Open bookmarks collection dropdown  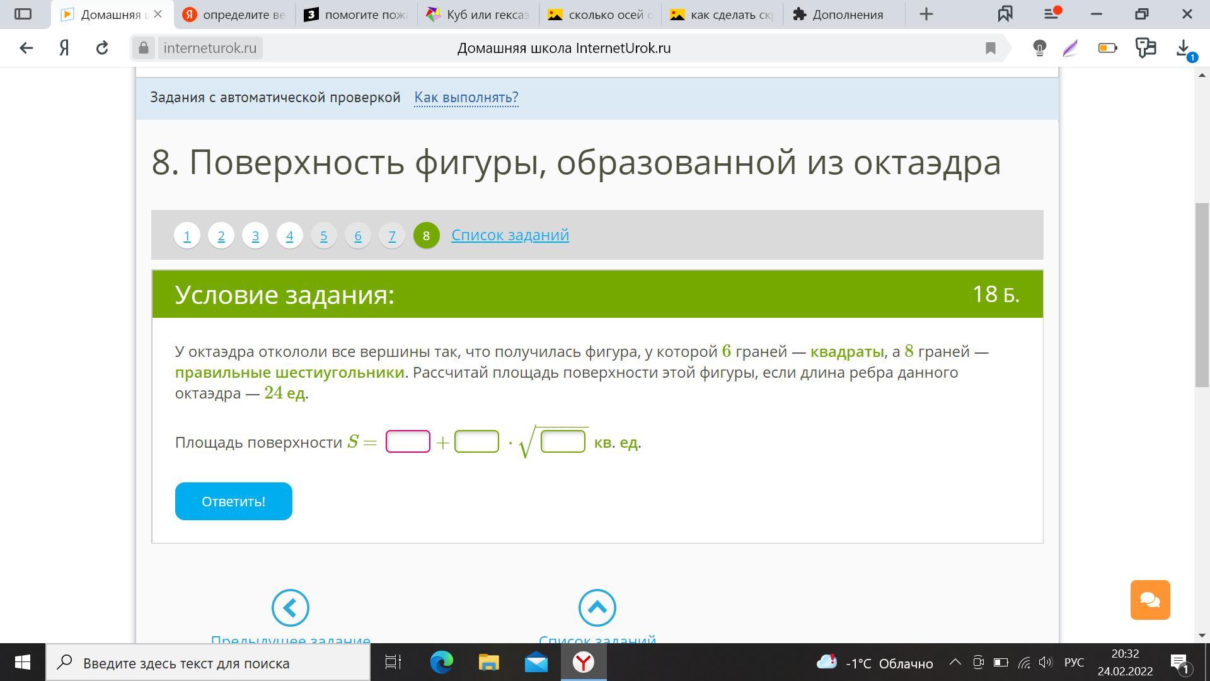click(x=1005, y=14)
